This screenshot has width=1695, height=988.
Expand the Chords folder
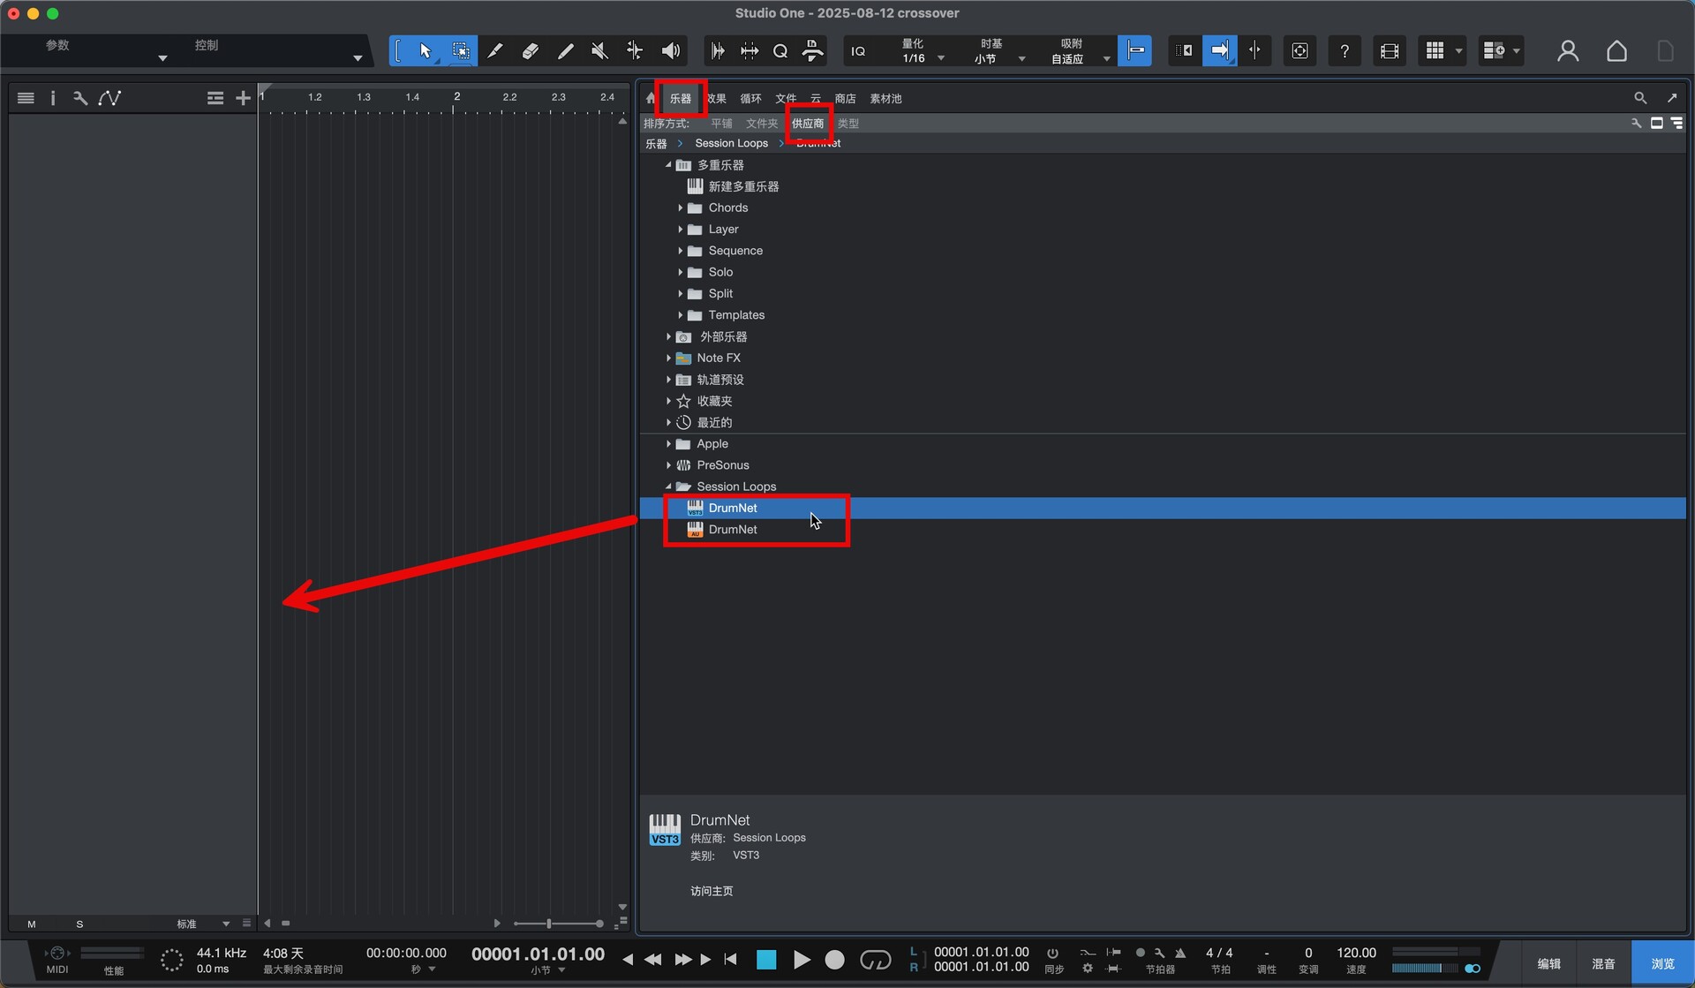point(680,208)
